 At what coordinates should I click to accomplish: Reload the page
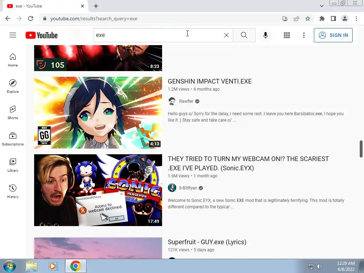coord(31,18)
